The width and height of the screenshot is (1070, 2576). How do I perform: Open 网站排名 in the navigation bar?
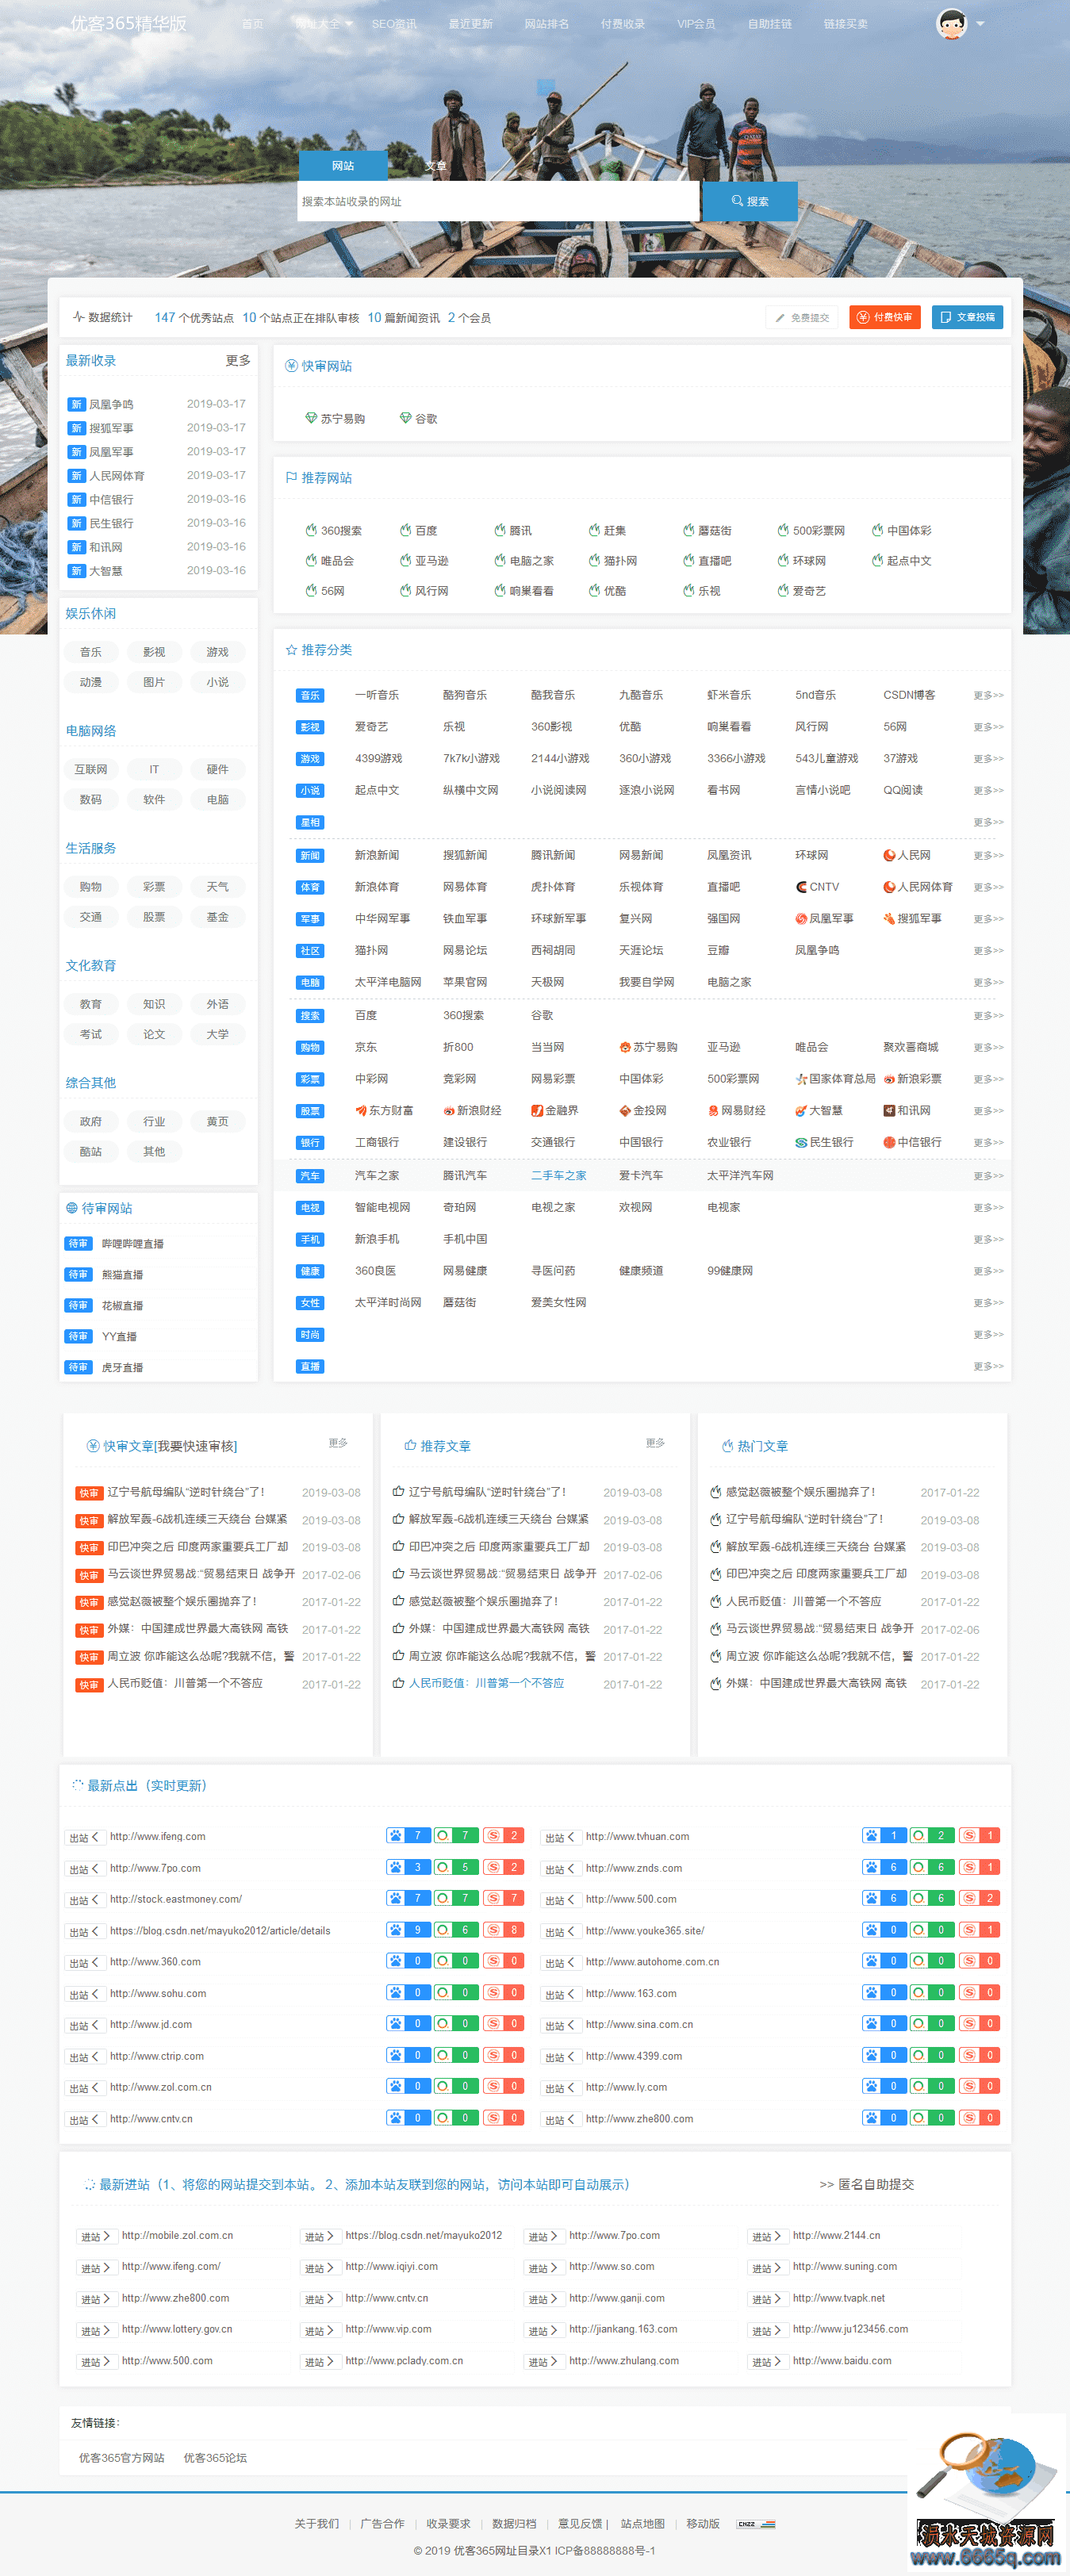(x=546, y=24)
